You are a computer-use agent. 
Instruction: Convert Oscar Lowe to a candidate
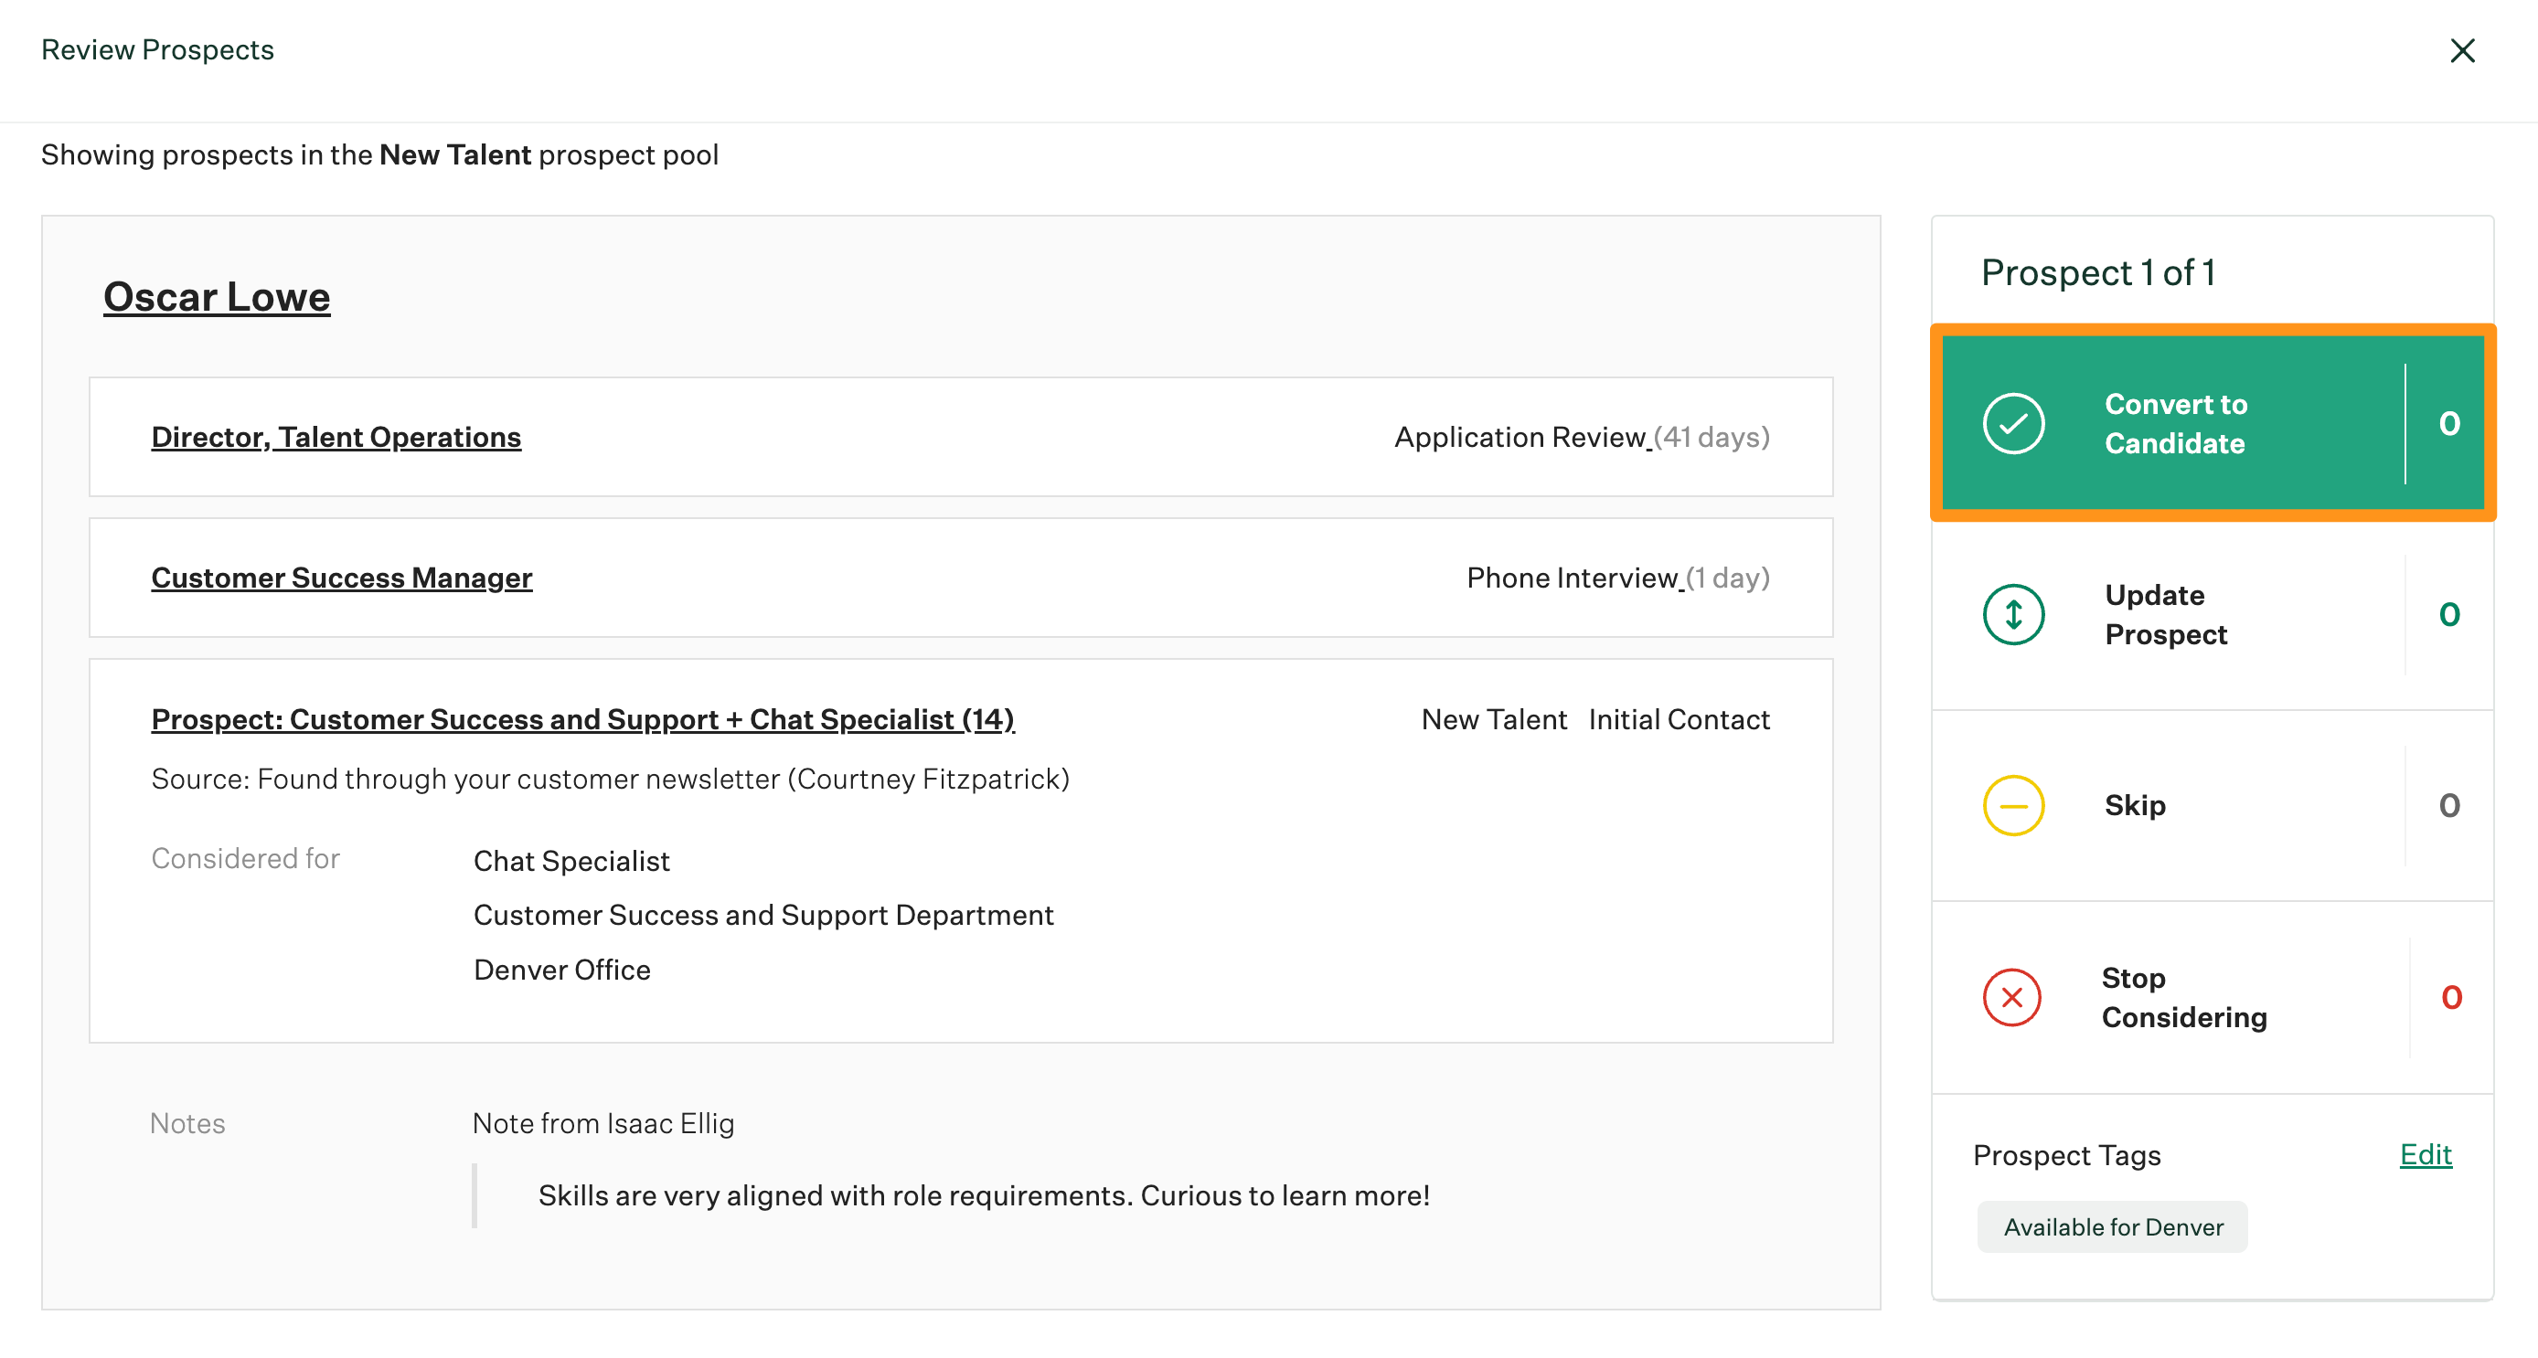pyautogui.click(x=2175, y=422)
